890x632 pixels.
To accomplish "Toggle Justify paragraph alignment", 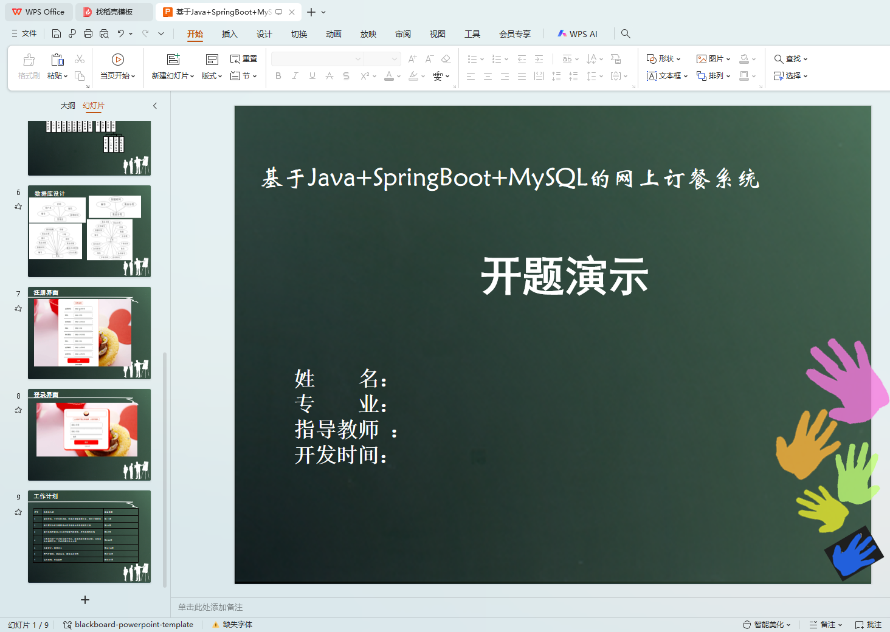I will 522,76.
